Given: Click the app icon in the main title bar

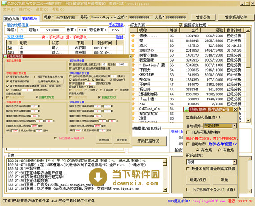Looking at the screenshot, I should [4, 4].
